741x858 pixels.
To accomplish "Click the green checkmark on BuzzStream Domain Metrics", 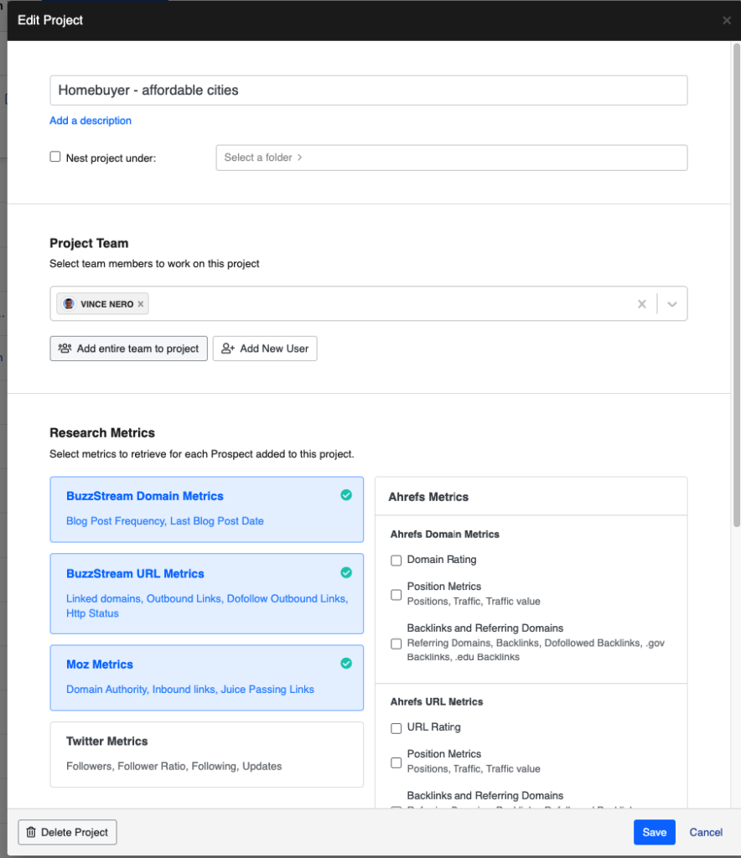I will (x=346, y=495).
